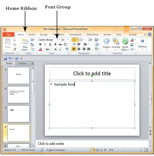This screenshot has height=156, width=154.
Task: Switch to the Review tab
Action: tap(107, 35)
